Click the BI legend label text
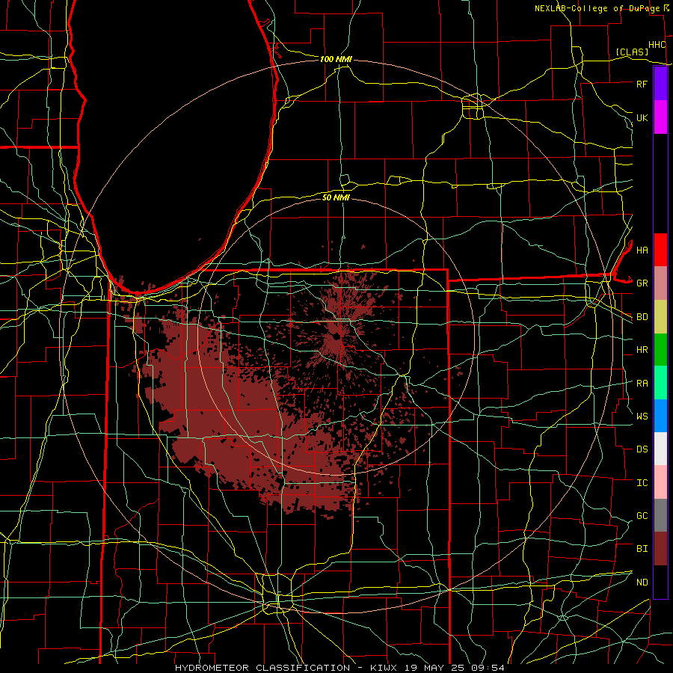This screenshot has width=673, height=673. point(642,549)
